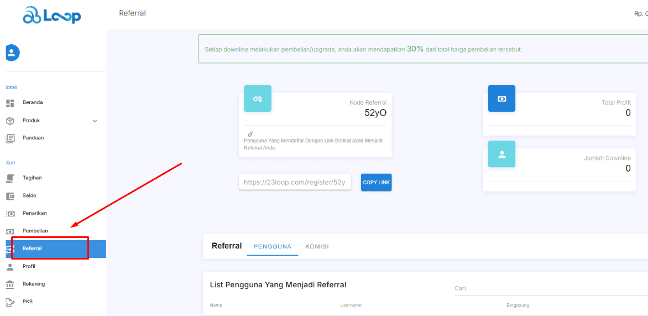Screen dimensions: 648x316
Task: Click the Total Profit label
Action: click(x=616, y=102)
